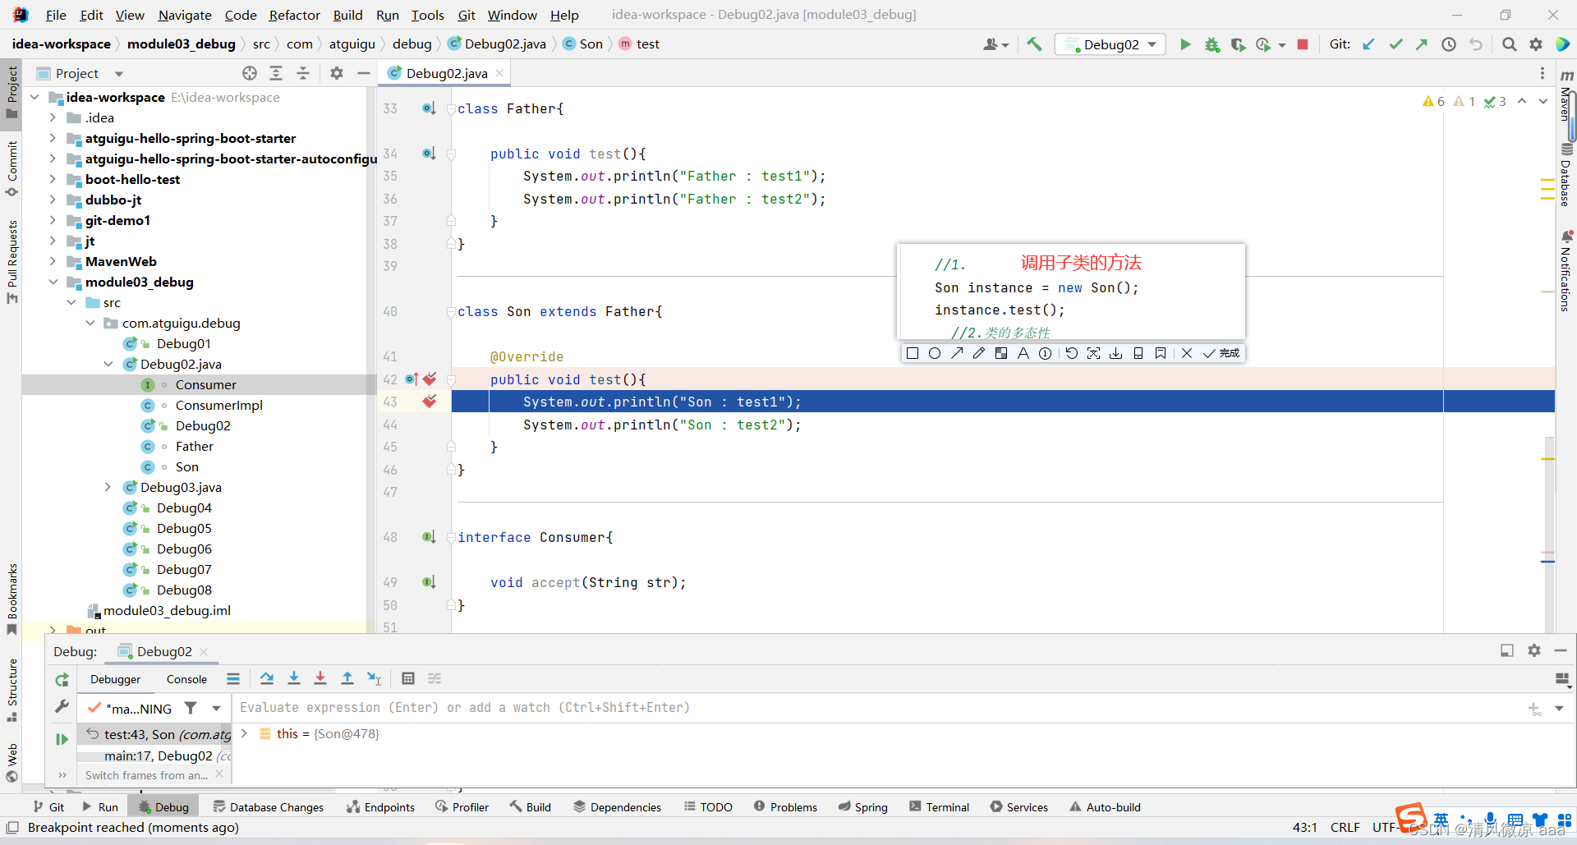Select the Debugger tab
This screenshot has width=1577, height=845.
[116, 679]
